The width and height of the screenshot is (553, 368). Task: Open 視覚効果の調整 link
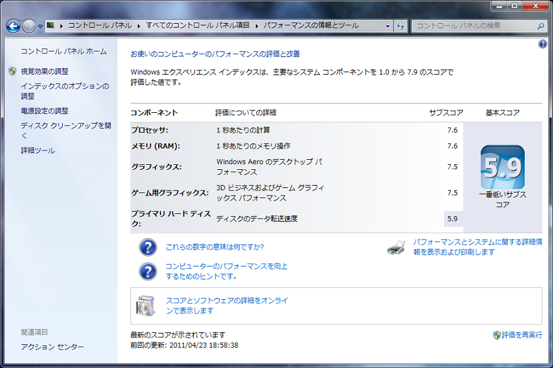tap(45, 71)
